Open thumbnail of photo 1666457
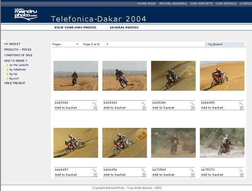The width and height of the screenshot is (252, 191). tap(76, 143)
